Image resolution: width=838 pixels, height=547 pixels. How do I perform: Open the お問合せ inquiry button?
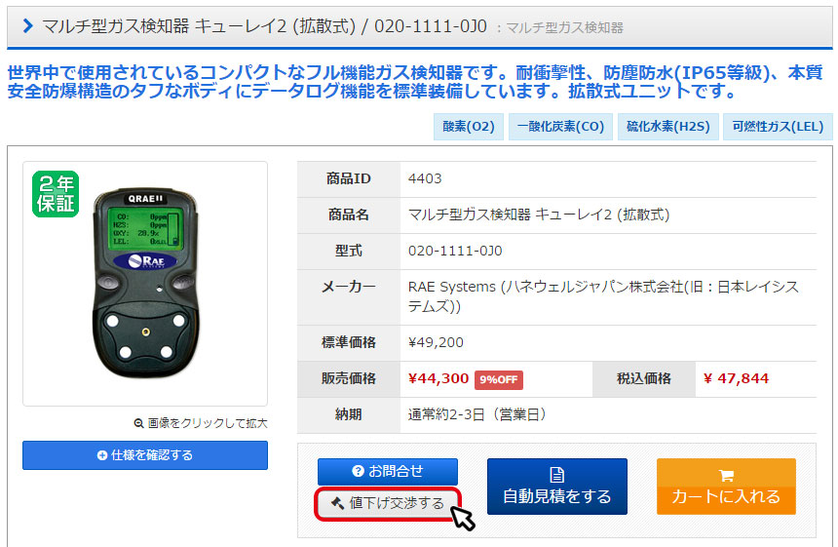(388, 472)
